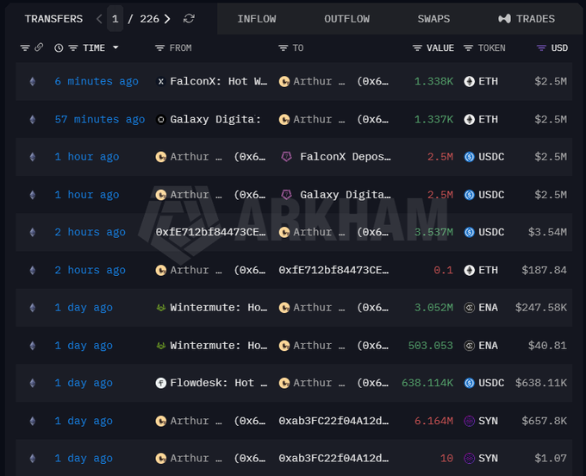Click the SYN token icon in 6.164M row
This screenshot has height=476, width=586.
pos(469,421)
